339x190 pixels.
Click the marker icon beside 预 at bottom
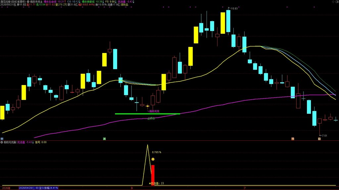tap(319, 139)
